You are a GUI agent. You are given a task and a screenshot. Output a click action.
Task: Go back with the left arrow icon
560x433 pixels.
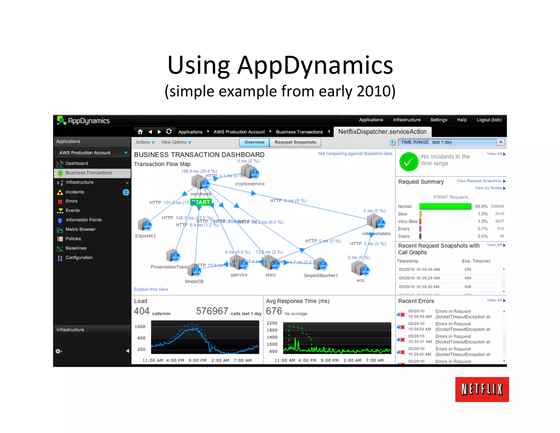150,132
